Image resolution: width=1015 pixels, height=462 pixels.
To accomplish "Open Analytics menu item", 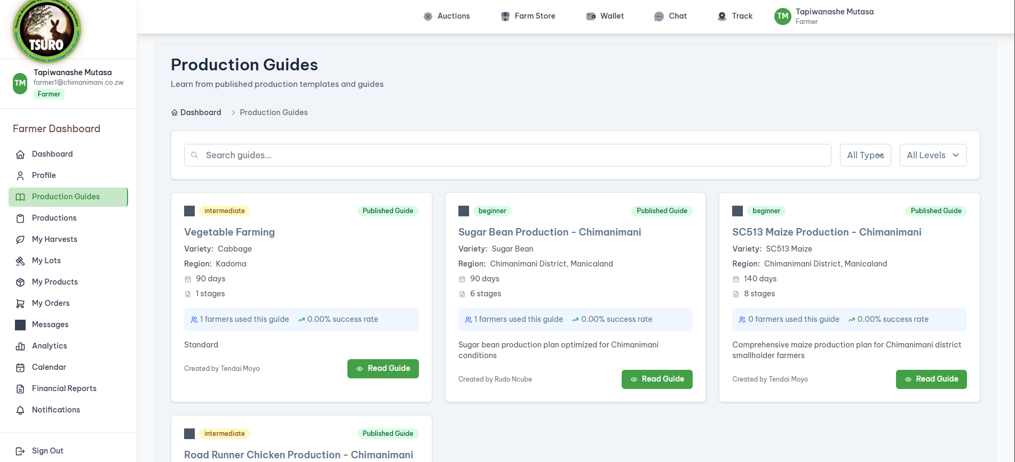I will [x=68, y=346].
